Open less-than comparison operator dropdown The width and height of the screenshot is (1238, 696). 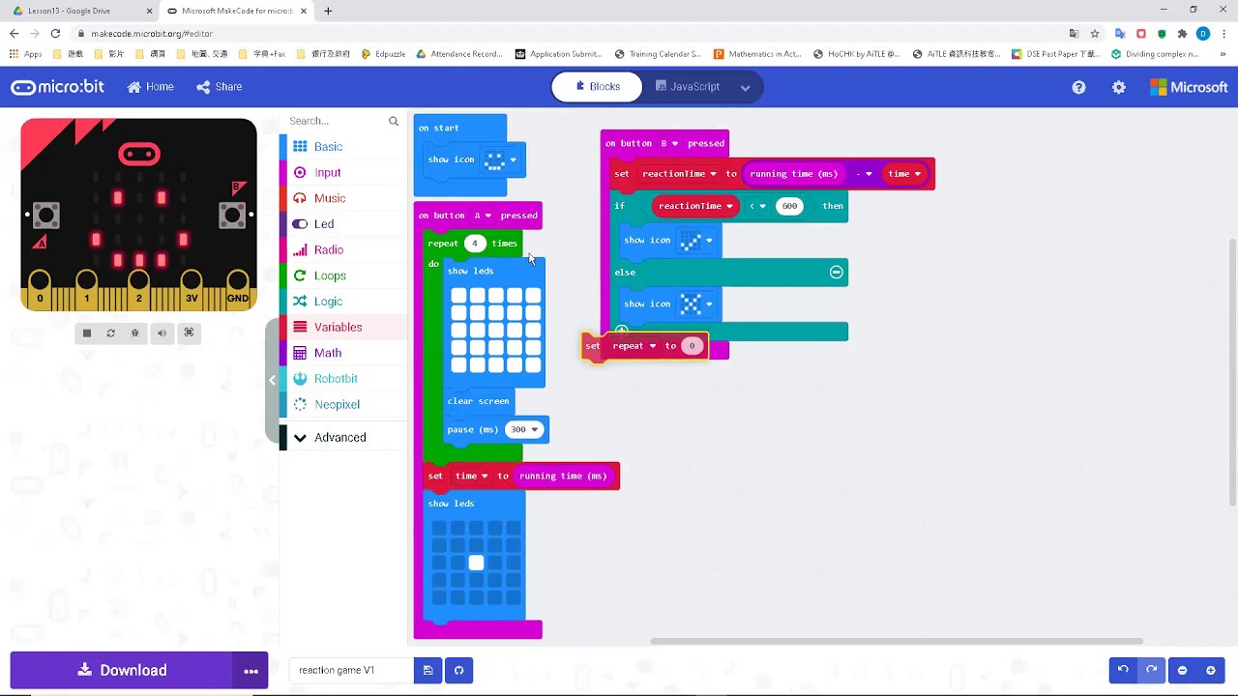click(x=757, y=206)
